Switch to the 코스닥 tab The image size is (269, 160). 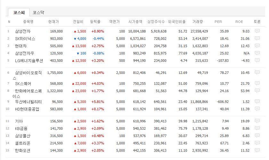38,12
